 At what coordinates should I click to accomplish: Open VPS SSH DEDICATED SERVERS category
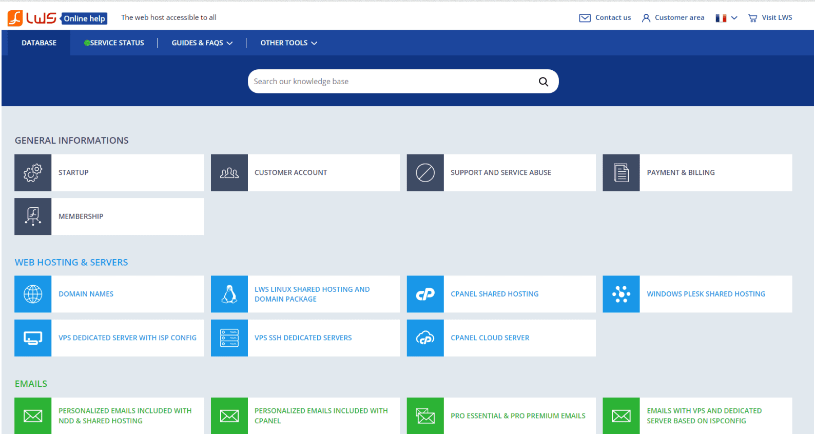tap(303, 338)
